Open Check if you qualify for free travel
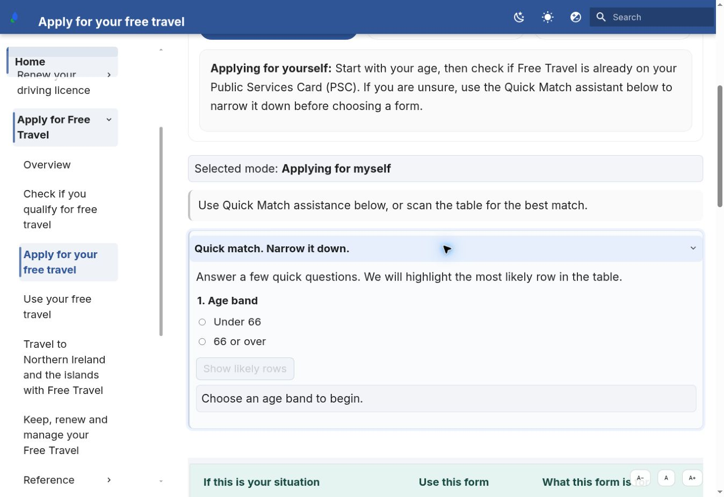The width and height of the screenshot is (724, 497). [60, 209]
